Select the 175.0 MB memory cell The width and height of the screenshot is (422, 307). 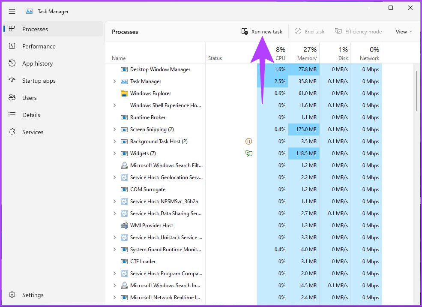coord(304,129)
